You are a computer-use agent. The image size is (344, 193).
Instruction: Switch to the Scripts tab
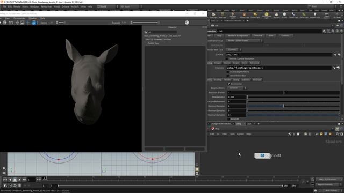click(236, 63)
